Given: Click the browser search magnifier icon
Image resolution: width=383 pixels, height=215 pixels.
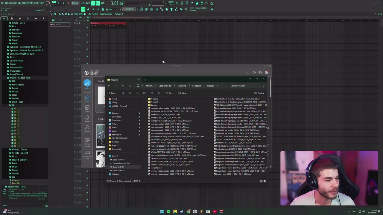Looking at the screenshot, I should pos(46,206).
